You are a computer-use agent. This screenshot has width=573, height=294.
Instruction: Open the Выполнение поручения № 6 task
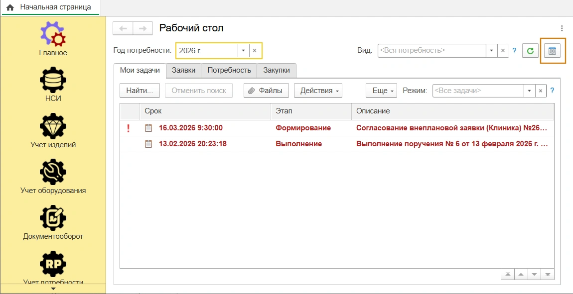[x=452, y=144]
